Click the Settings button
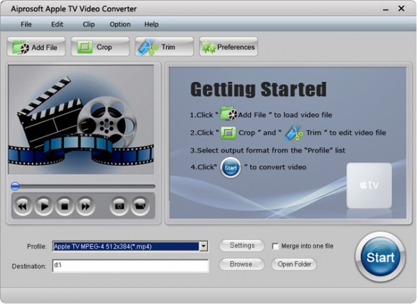This screenshot has height=304, width=417. (x=242, y=246)
